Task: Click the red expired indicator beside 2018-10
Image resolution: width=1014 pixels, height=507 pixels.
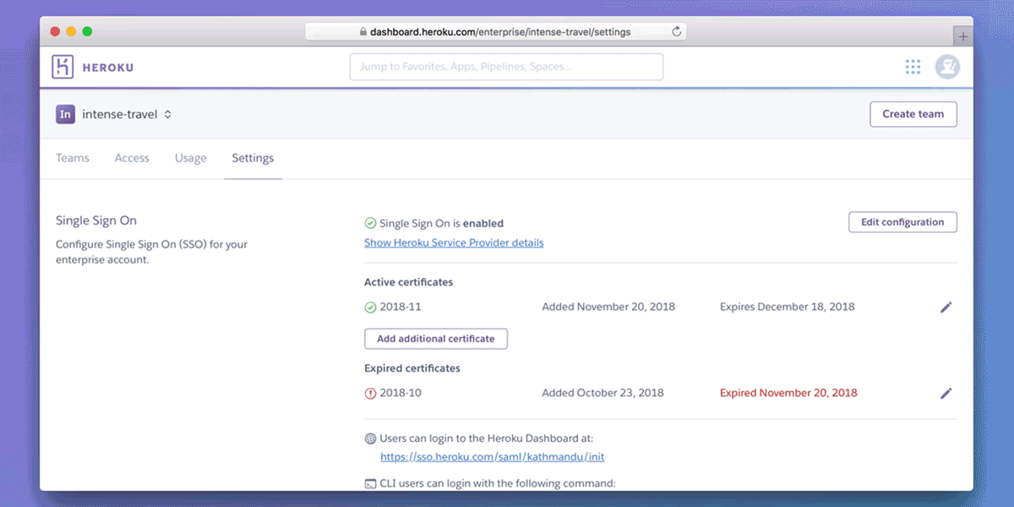Action: tap(370, 393)
